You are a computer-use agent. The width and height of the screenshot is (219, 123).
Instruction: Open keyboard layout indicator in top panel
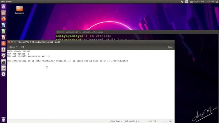click(187, 2)
